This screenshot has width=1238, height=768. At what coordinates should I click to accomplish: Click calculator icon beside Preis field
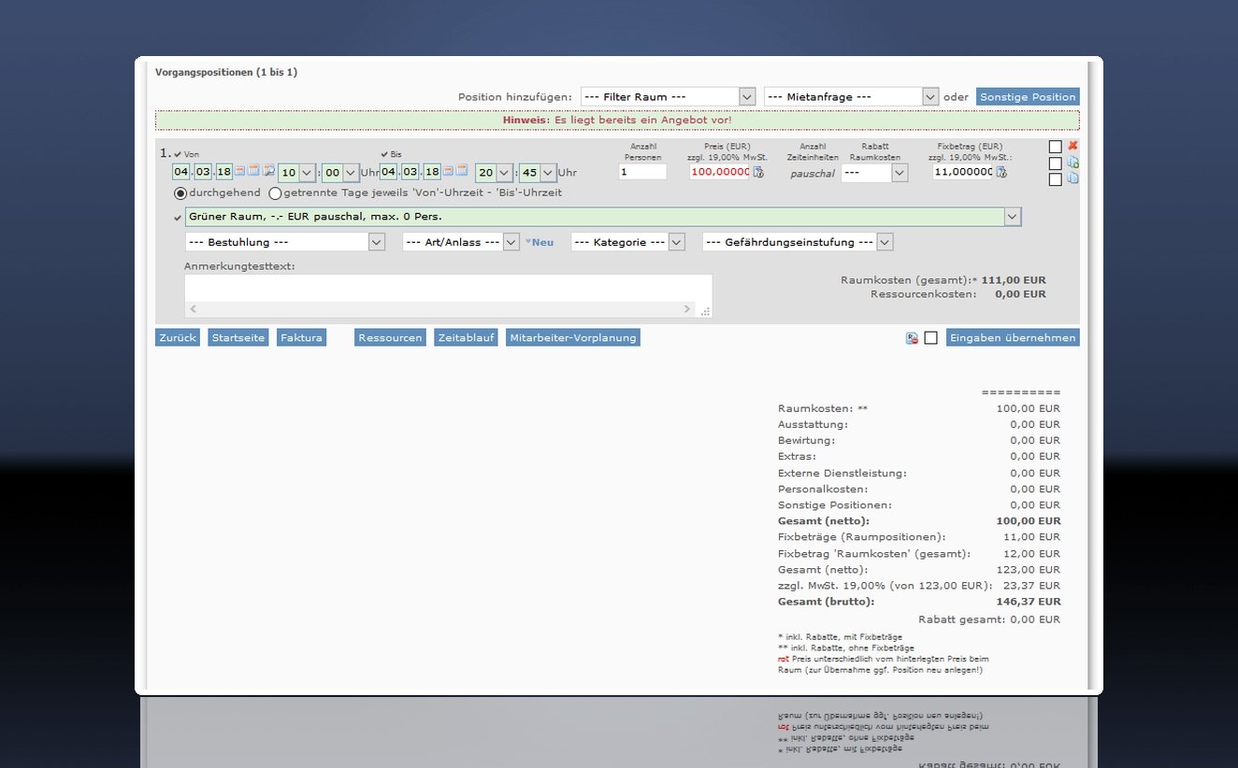pyautogui.click(x=758, y=172)
